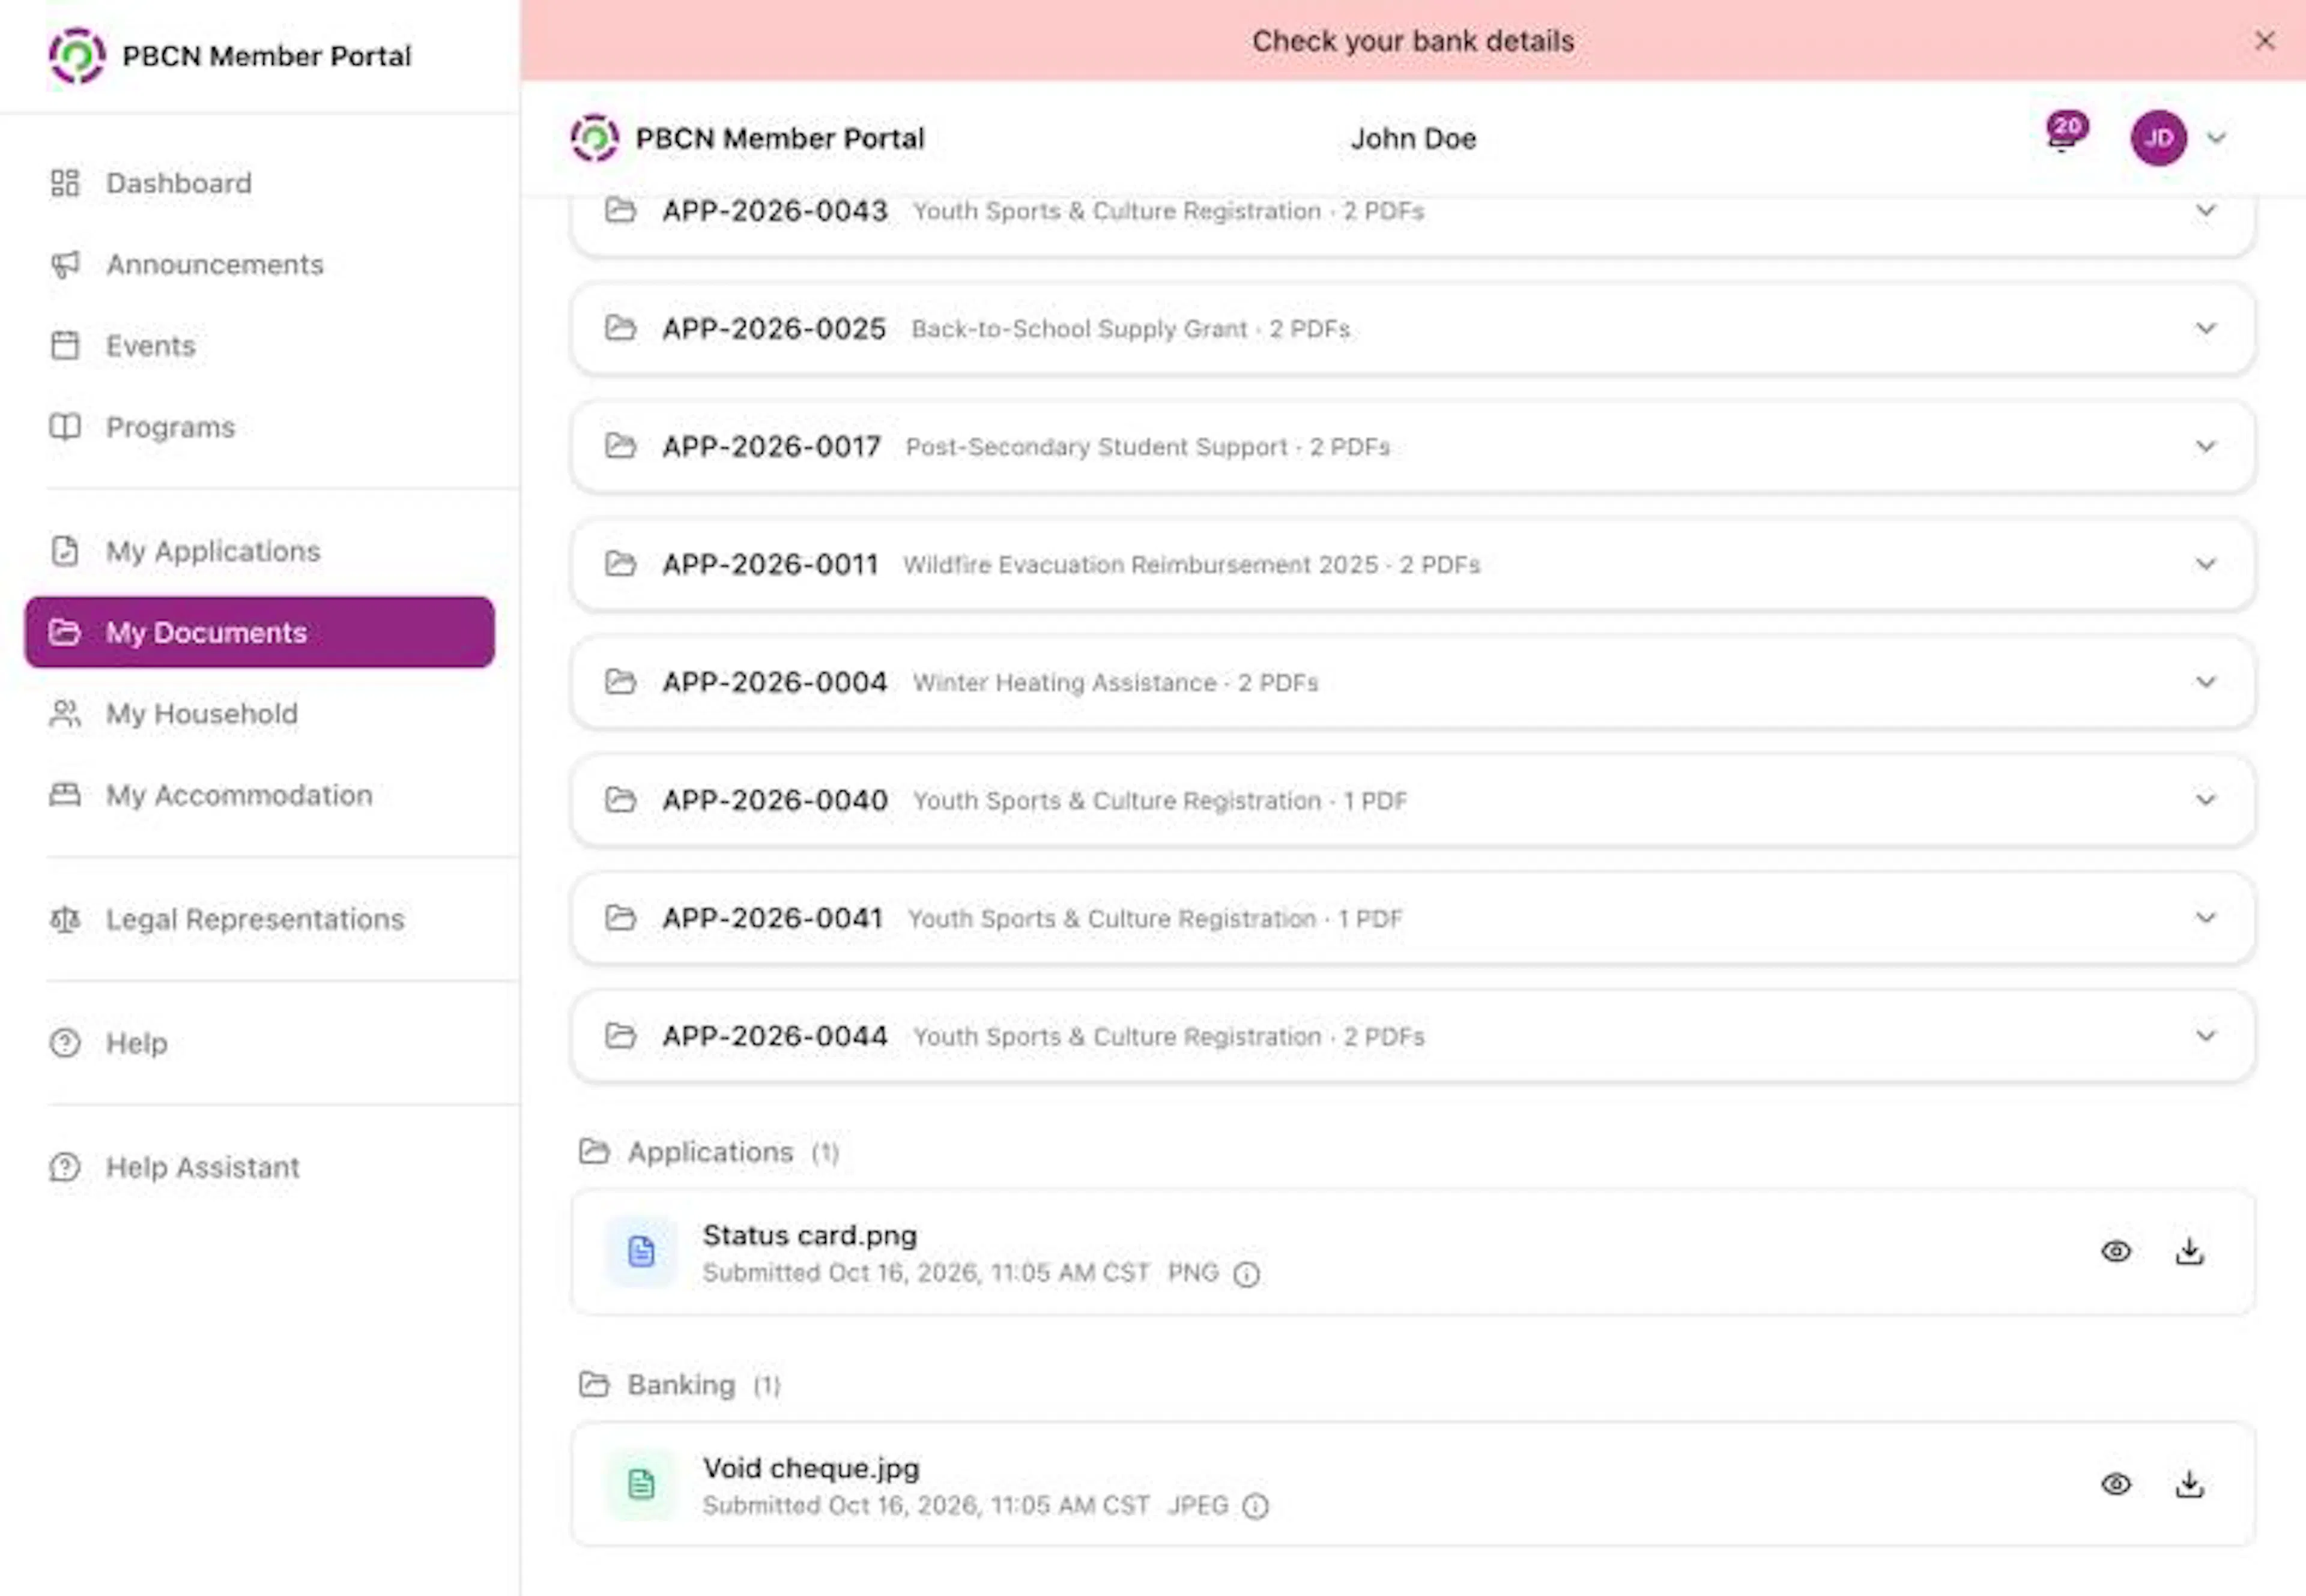This screenshot has width=2306, height=1596.
Task: Show info for Status card.png PNG
Action: (1247, 1274)
